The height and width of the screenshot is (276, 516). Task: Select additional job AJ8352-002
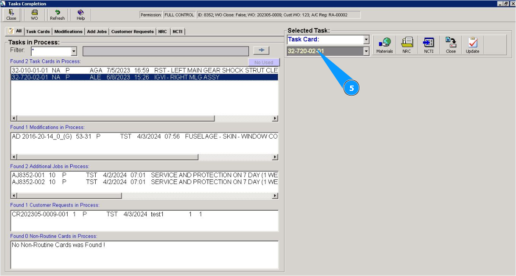pyautogui.click(x=144, y=182)
